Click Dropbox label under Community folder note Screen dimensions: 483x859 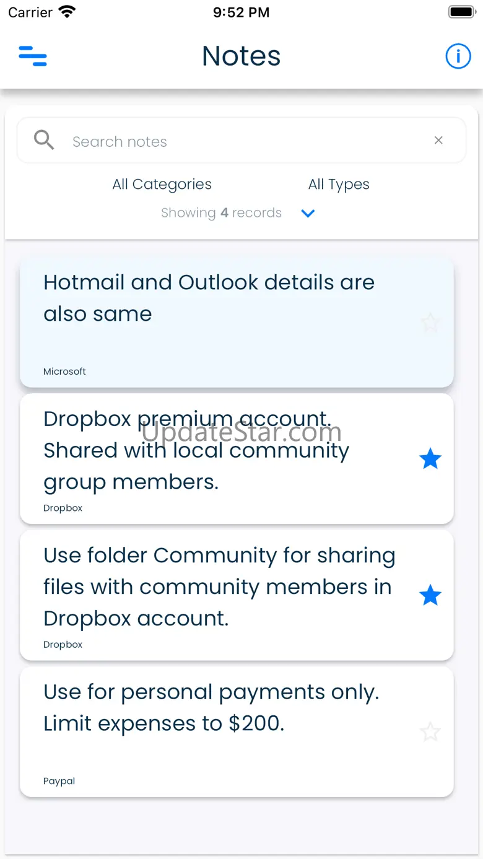[63, 645]
